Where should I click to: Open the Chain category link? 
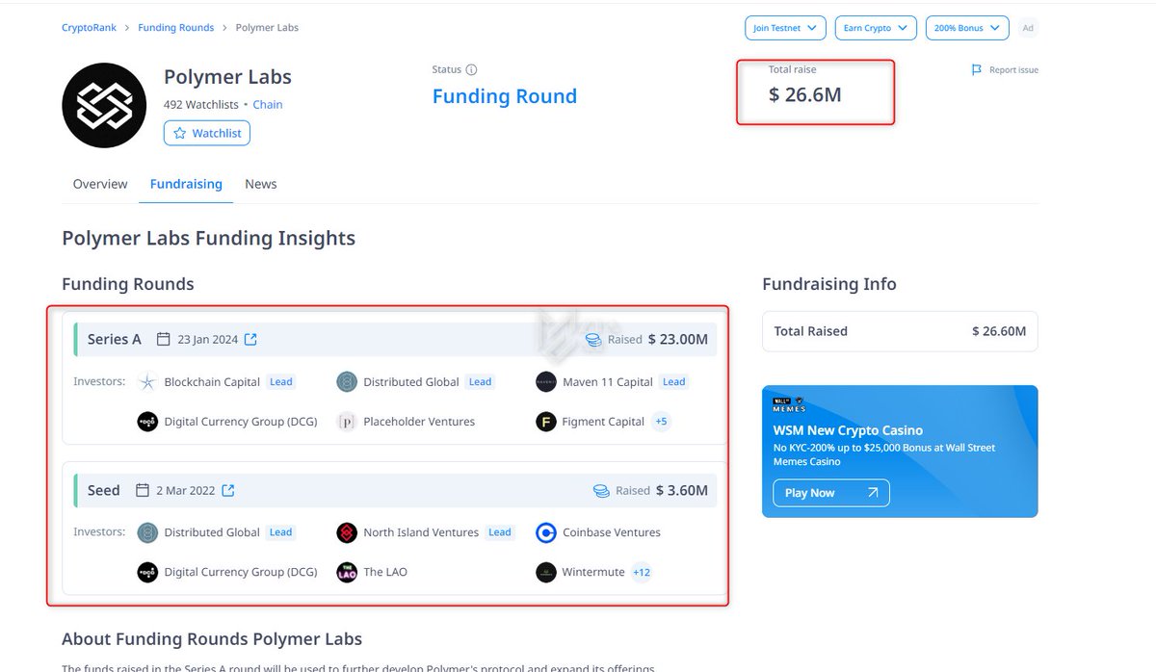[x=268, y=104]
